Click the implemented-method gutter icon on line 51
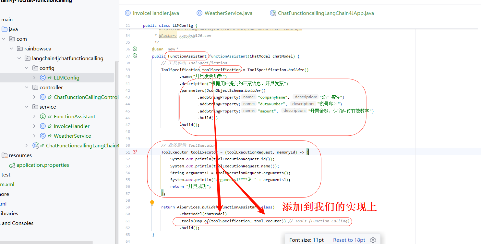481x244 pixels. click(x=135, y=152)
